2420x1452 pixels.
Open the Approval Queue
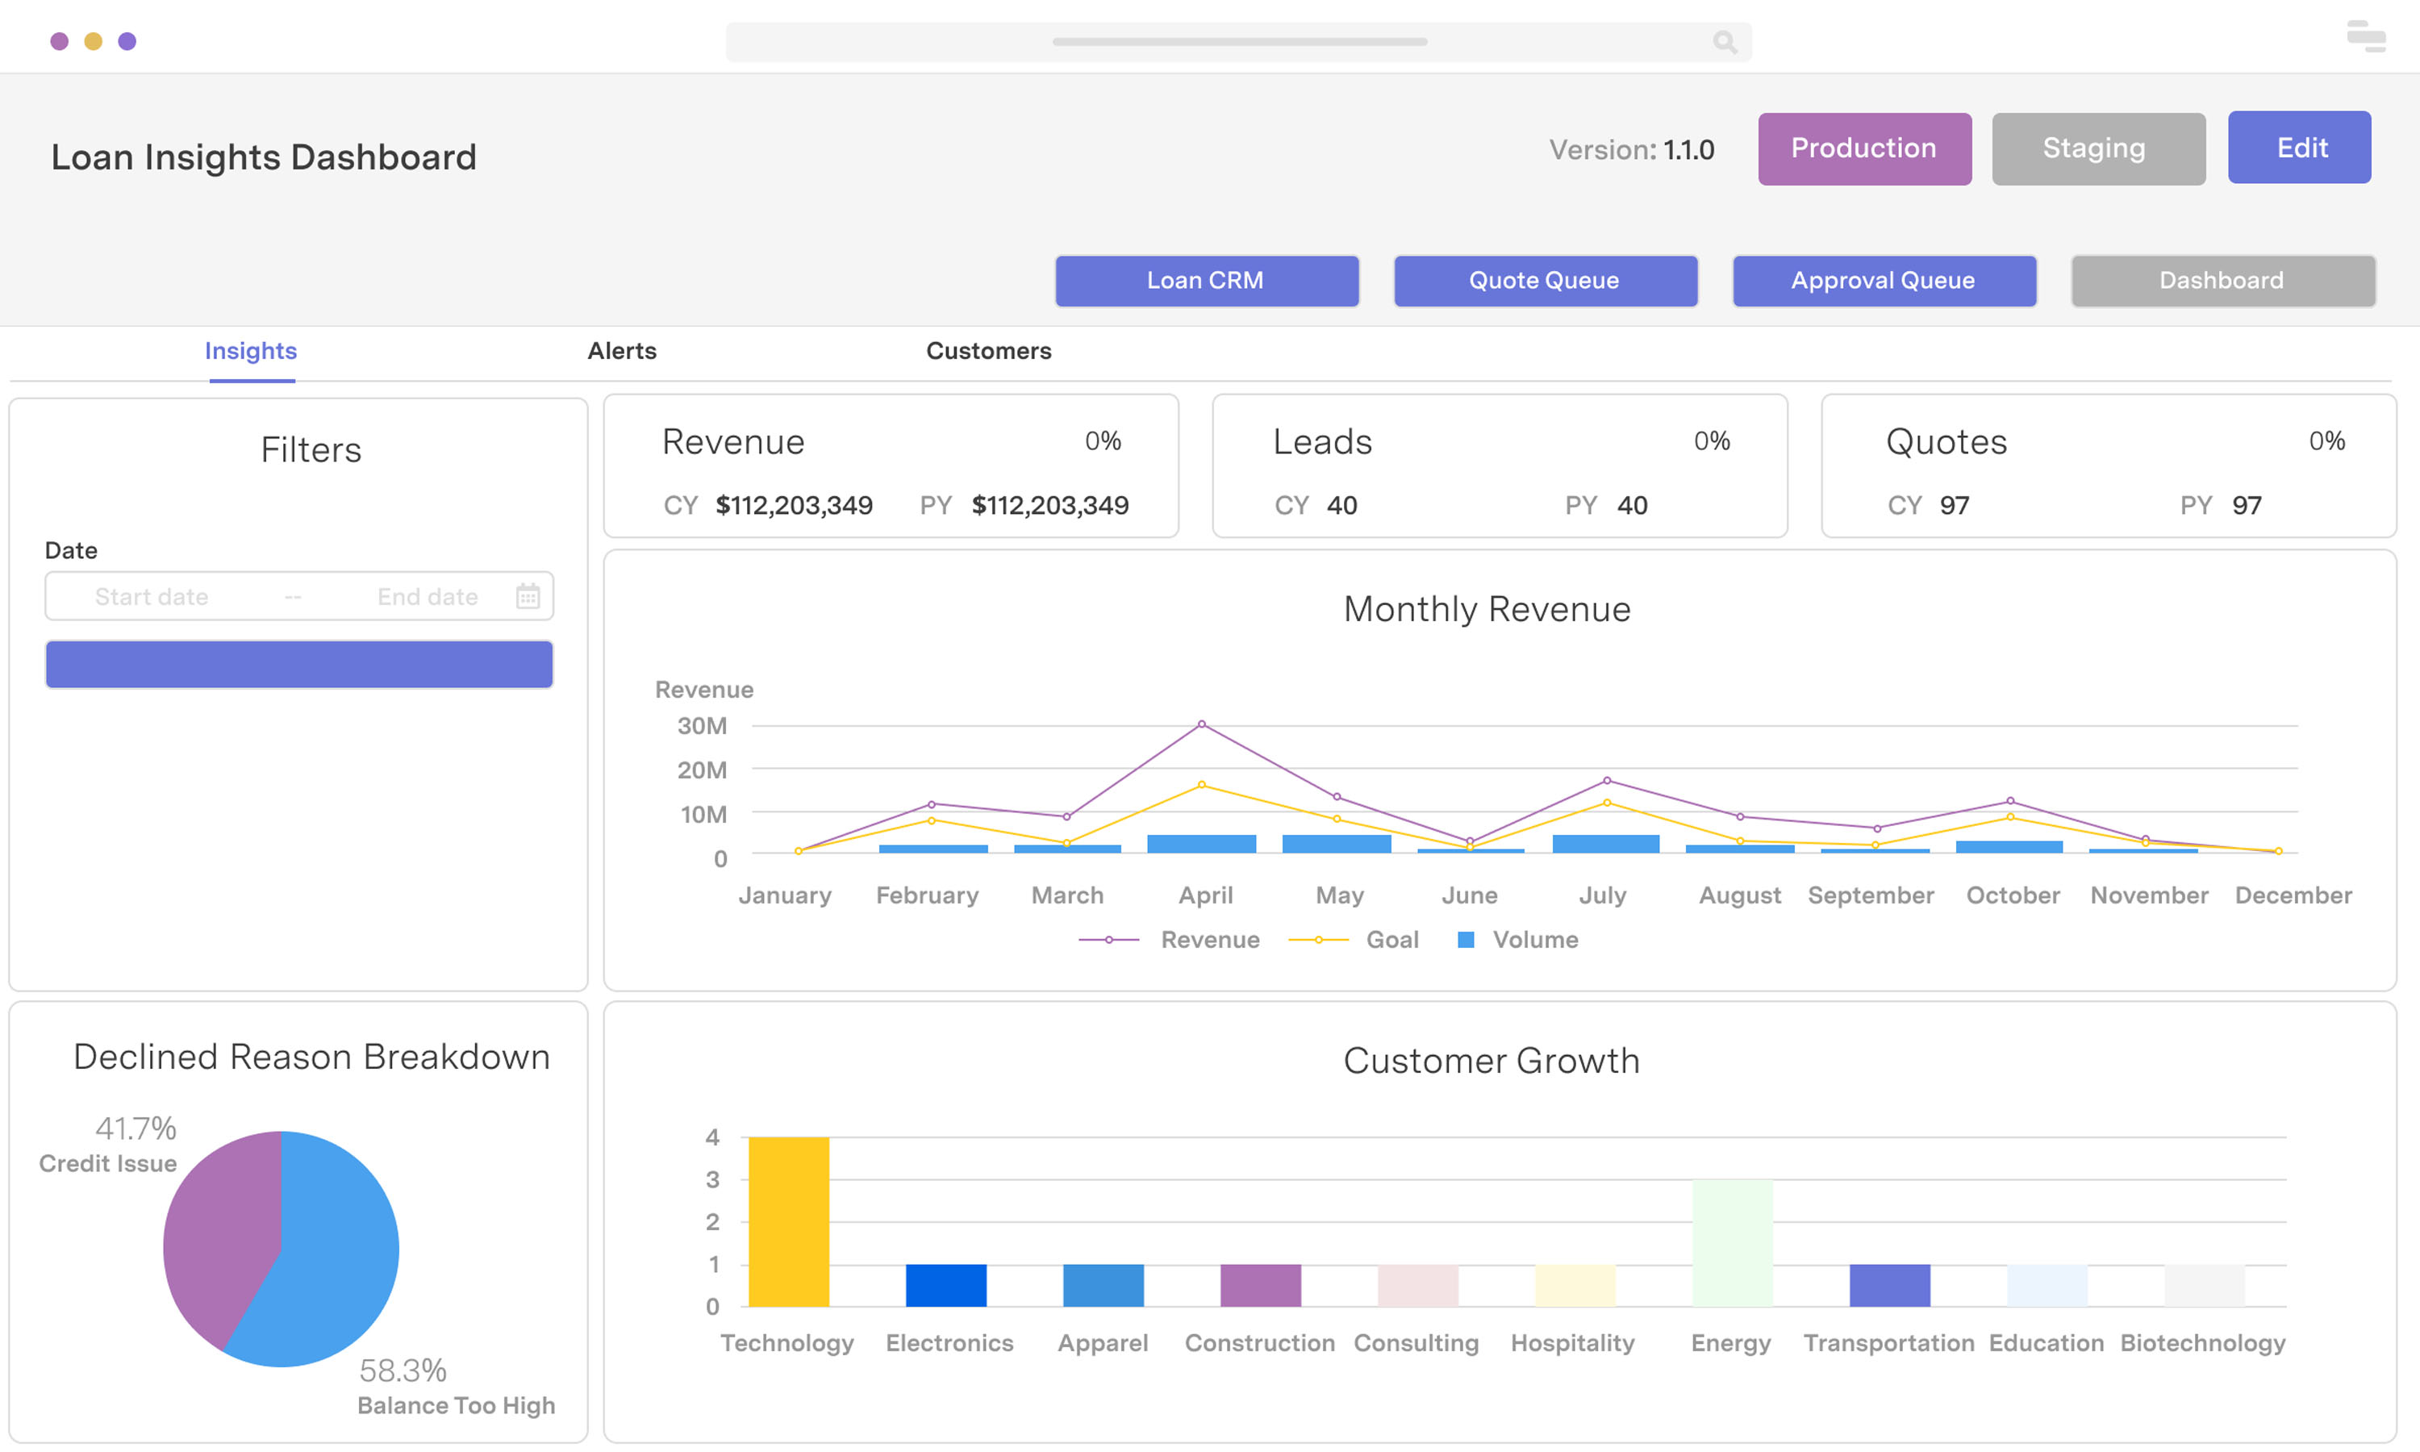[1883, 281]
